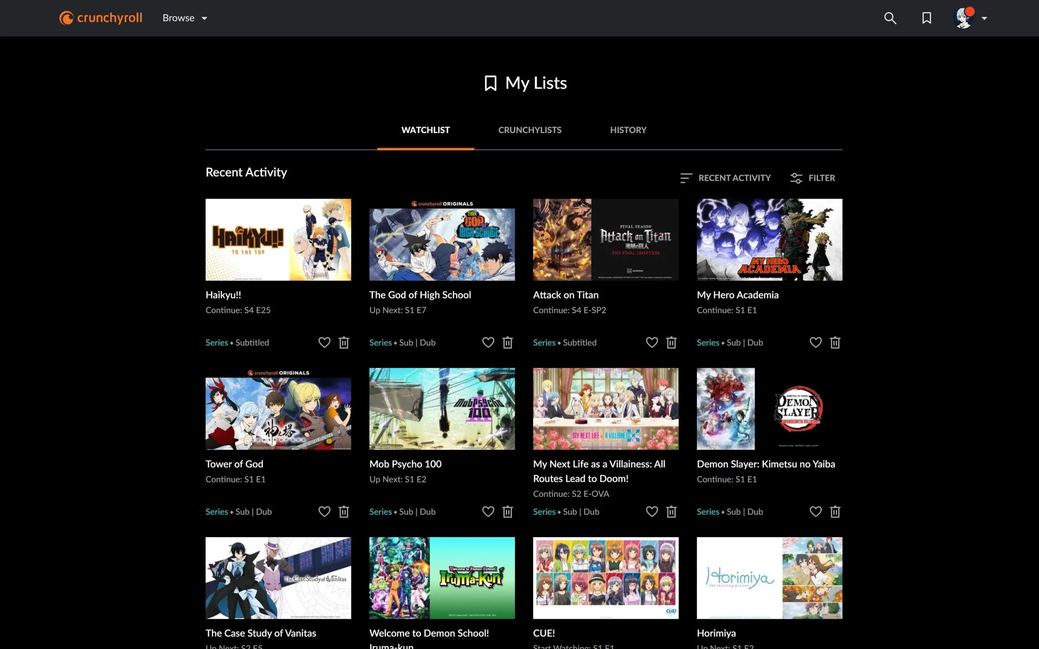Click the Series label under Tower of God

click(x=216, y=512)
